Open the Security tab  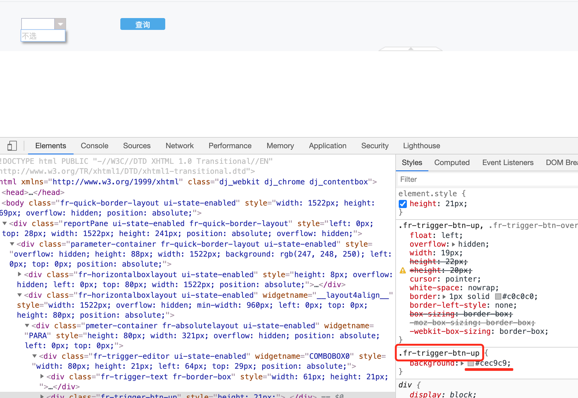(375, 146)
